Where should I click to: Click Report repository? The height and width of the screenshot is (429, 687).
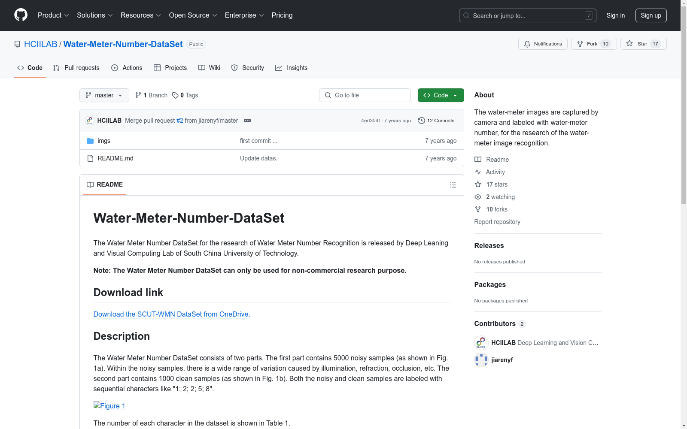(497, 222)
